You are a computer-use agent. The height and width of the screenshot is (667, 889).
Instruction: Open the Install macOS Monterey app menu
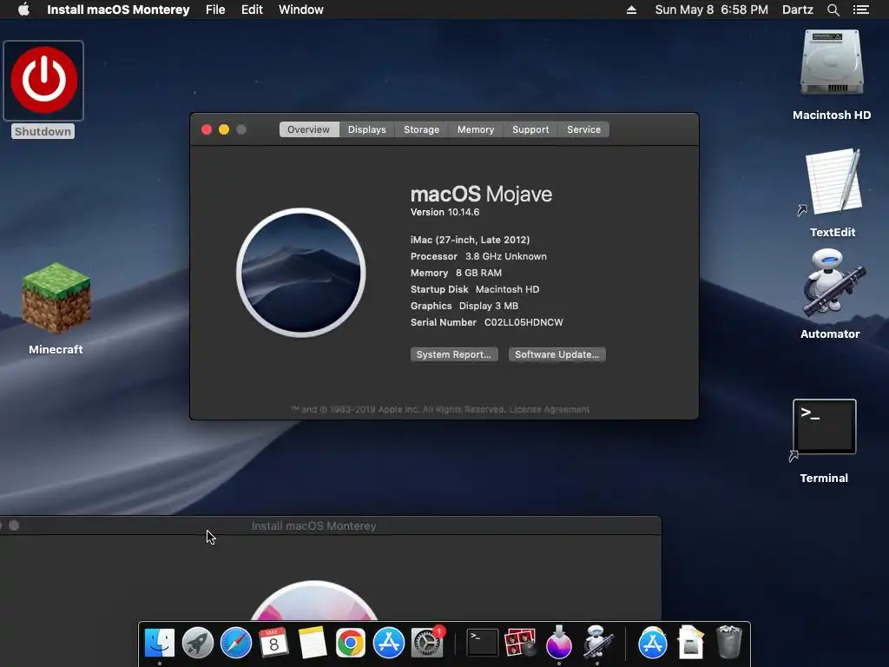pyautogui.click(x=118, y=10)
